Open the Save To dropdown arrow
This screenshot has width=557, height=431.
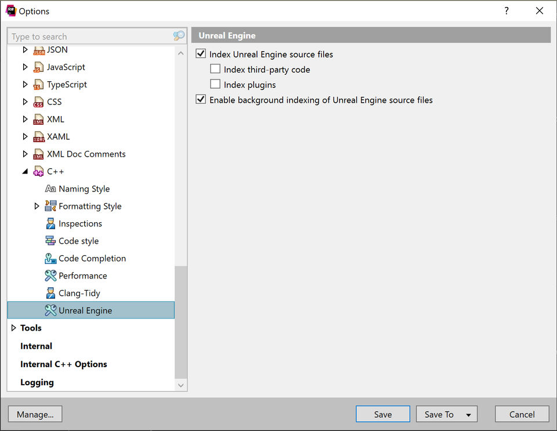pyautogui.click(x=468, y=415)
